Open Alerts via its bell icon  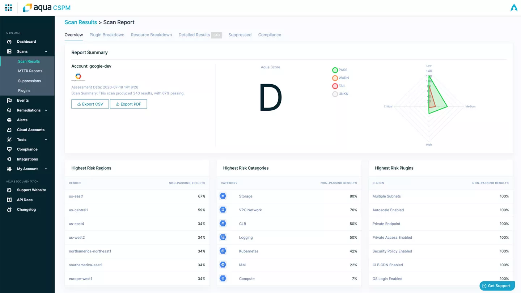[9, 120]
